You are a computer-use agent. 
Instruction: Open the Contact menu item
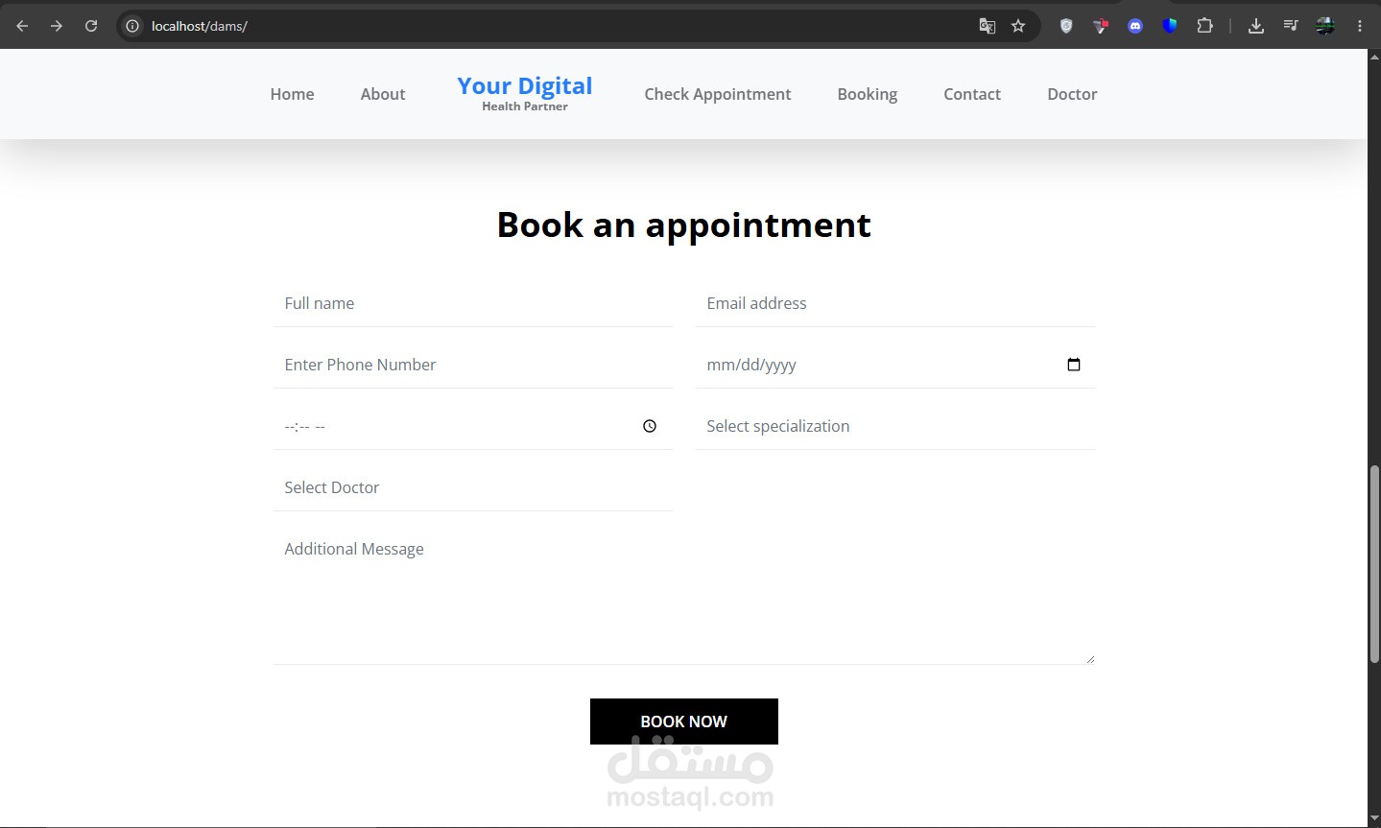click(x=972, y=94)
